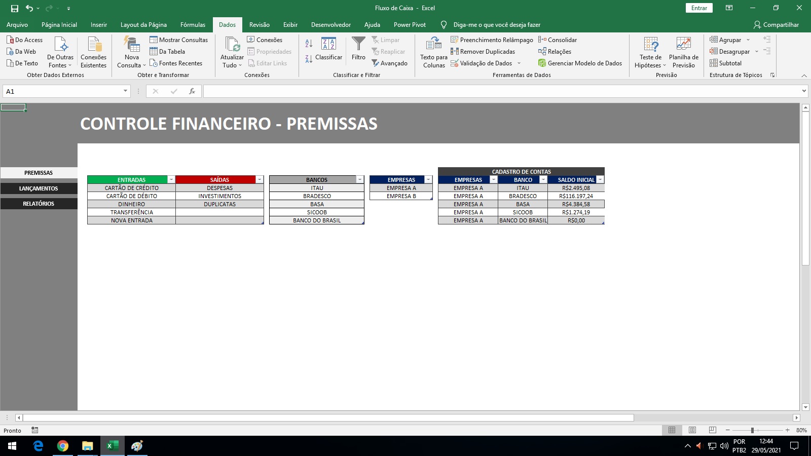Viewport: 811px width, 456px height.
Task: Expand the SALDO INICIAL filter dropdown
Action: coord(600,180)
